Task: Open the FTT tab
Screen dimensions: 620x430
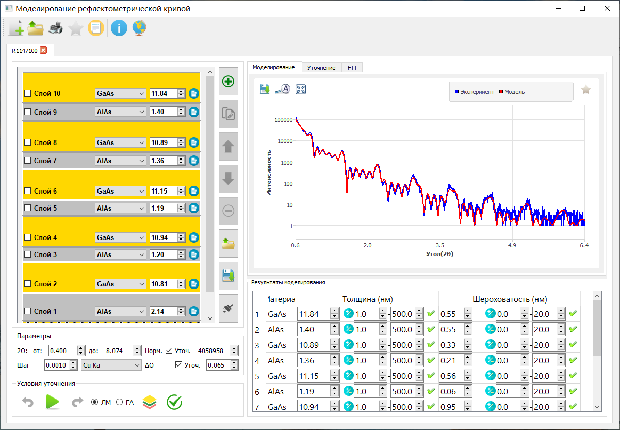Action: [352, 68]
